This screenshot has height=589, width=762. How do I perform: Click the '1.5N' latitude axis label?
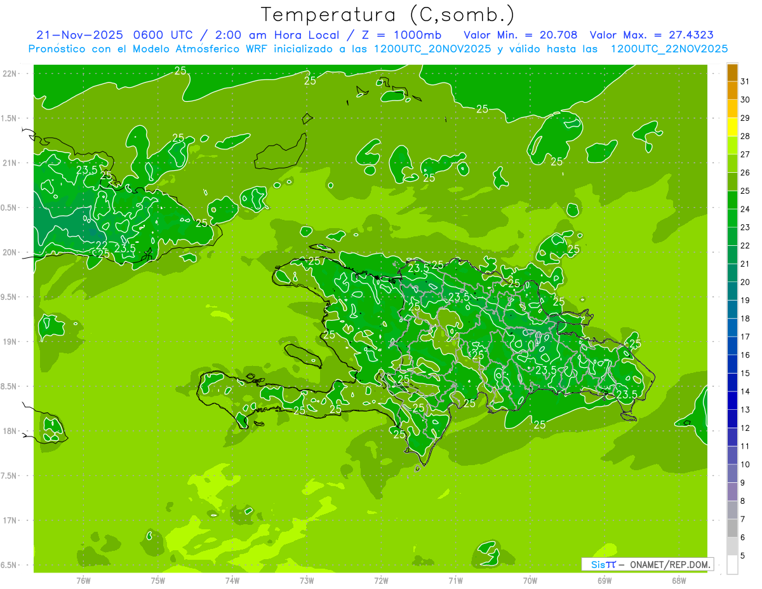(x=8, y=118)
